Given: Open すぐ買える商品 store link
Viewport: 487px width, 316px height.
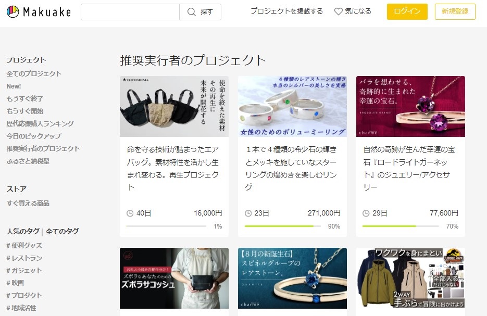Looking at the screenshot, I should click(x=28, y=203).
